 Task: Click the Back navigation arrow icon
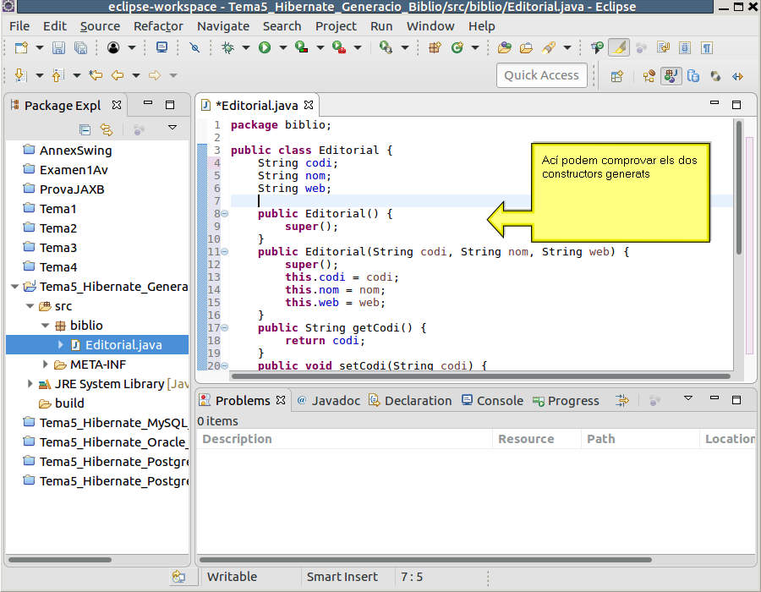coord(118,75)
